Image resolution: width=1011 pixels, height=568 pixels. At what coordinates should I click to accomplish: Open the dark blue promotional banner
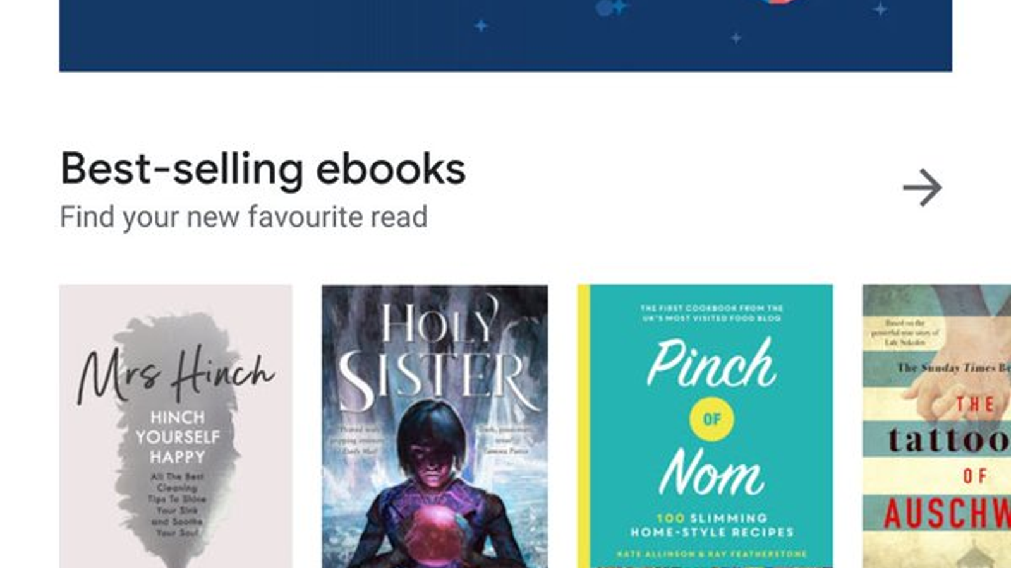point(505,35)
